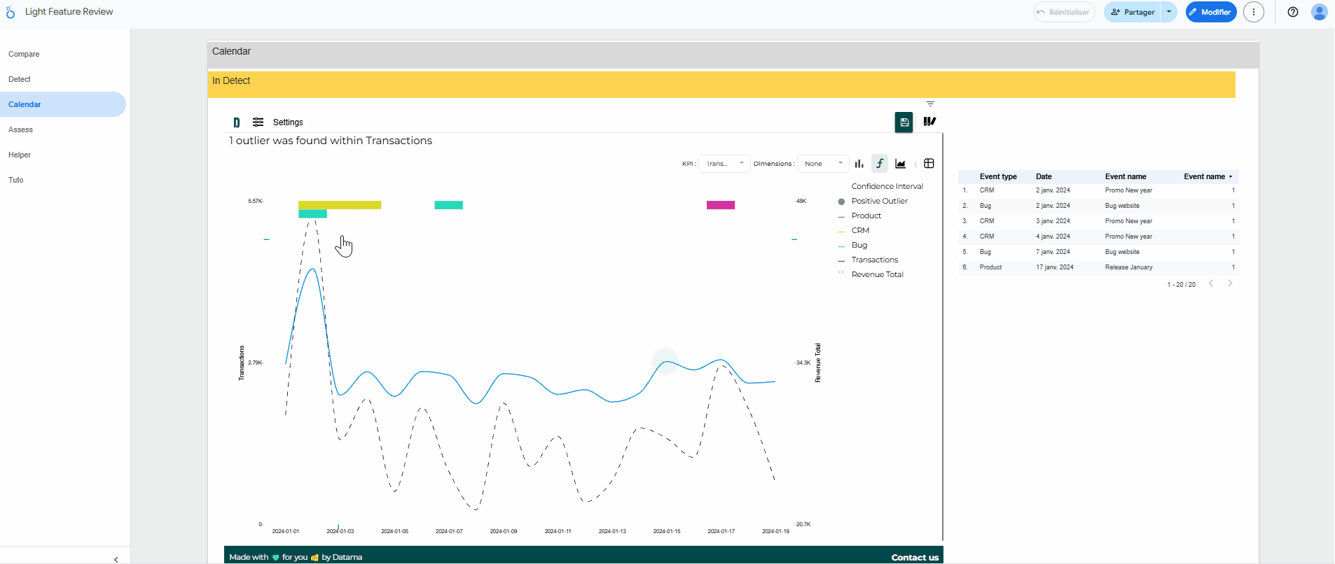This screenshot has height=564, width=1335.
Task: Click the filter lines icon
Action: pos(930,104)
